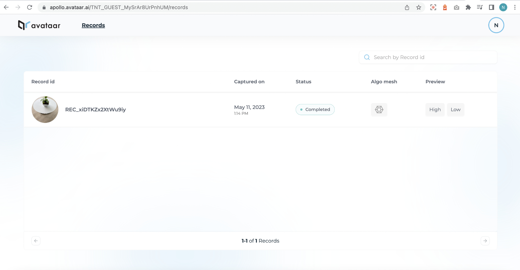Open Chrome's three-dot menu
The width and height of the screenshot is (520, 270).
(515, 7)
